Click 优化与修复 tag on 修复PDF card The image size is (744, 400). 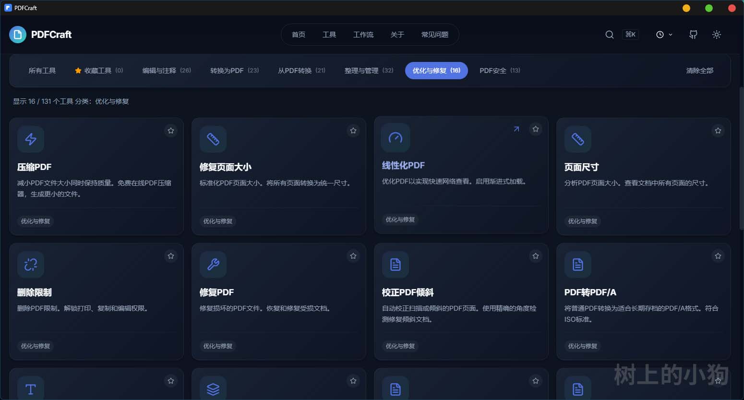(218, 346)
